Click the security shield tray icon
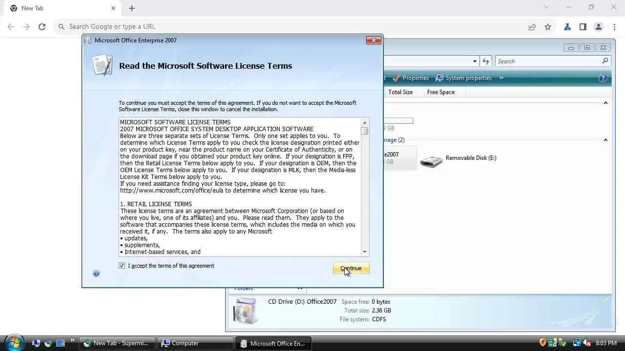The width and height of the screenshot is (625, 351). (542, 343)
